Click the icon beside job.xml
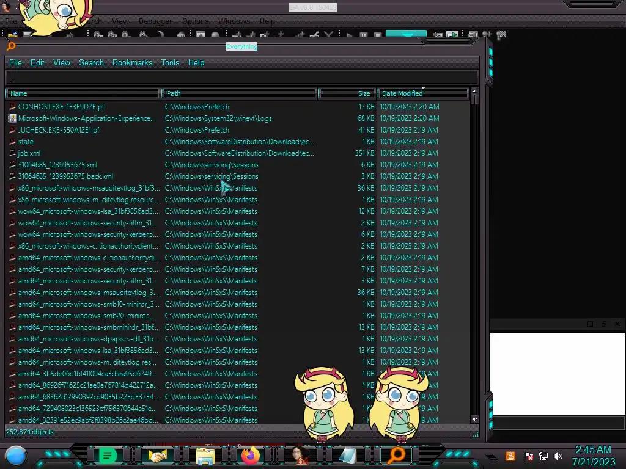 pos(12,153)
